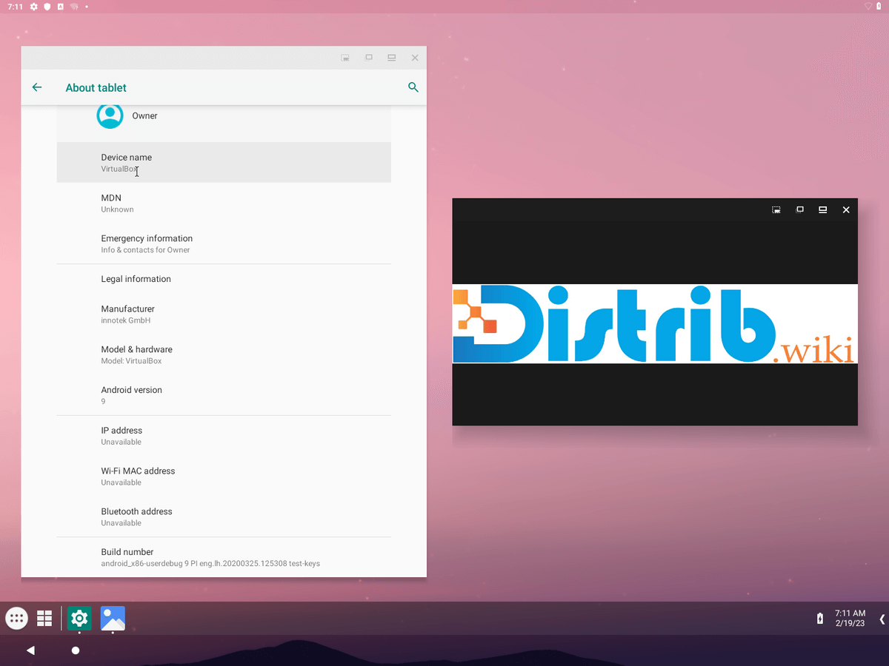Collapse the taskbar with the chevron
889x666 pixels.
pyautogui.click(x=882, y=619)
